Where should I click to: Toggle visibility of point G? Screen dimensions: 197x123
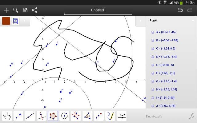(153, 81)
